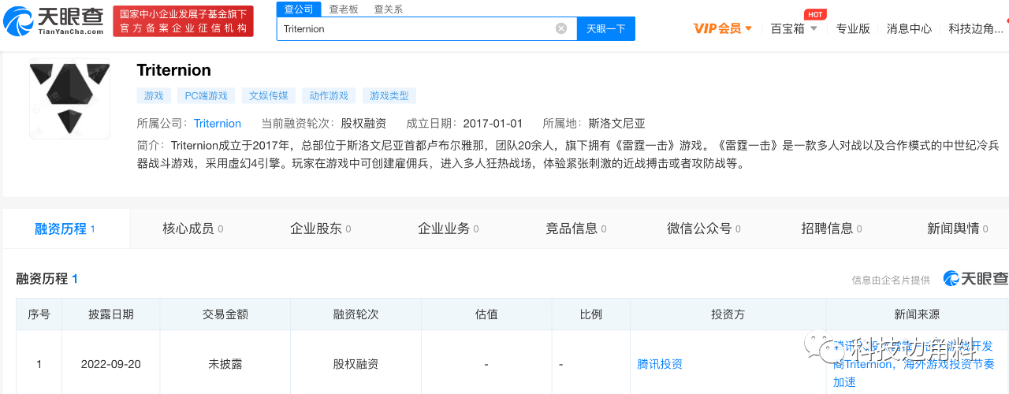Select the 企业股东 tab
The width and height of the screenshot is (1009, 394).
(320, 229)
